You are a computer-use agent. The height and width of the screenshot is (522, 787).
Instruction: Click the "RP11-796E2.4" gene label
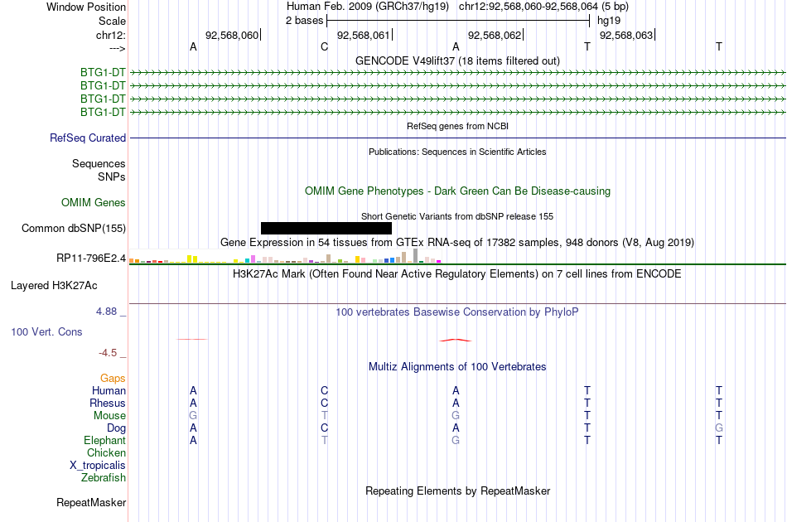91,258
